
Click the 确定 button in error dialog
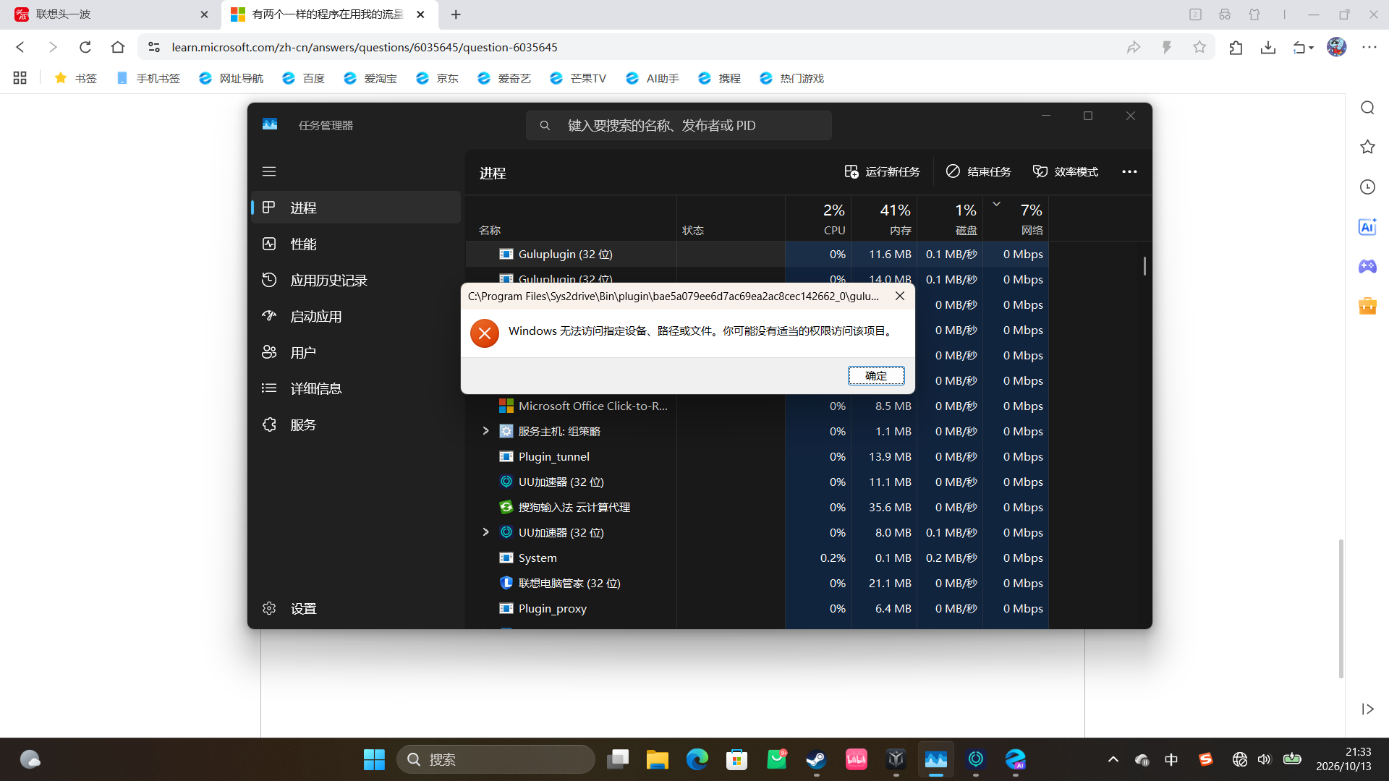pos(875,375)
